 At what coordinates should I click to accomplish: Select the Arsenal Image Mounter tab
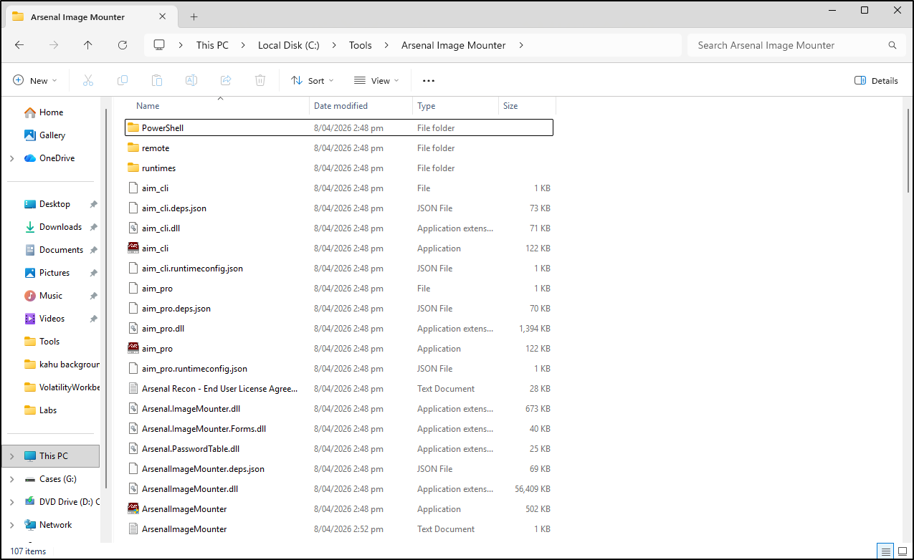point(90,16)
